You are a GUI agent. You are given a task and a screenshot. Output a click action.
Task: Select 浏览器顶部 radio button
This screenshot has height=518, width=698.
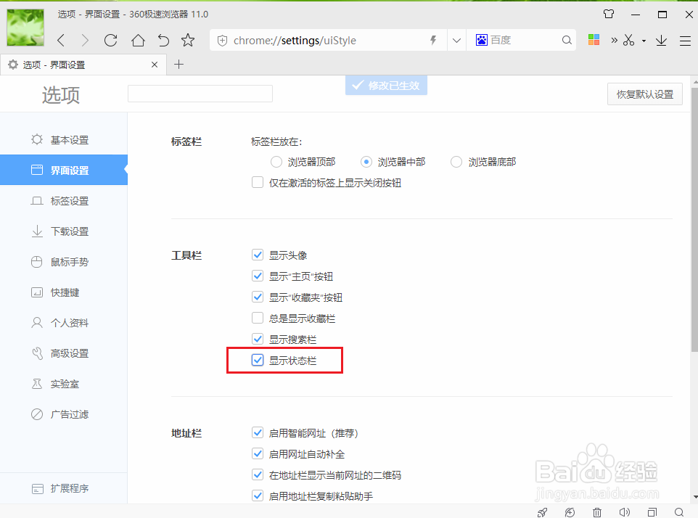(276, 162)
